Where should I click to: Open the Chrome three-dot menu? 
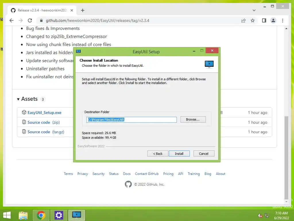click(283, 20)
